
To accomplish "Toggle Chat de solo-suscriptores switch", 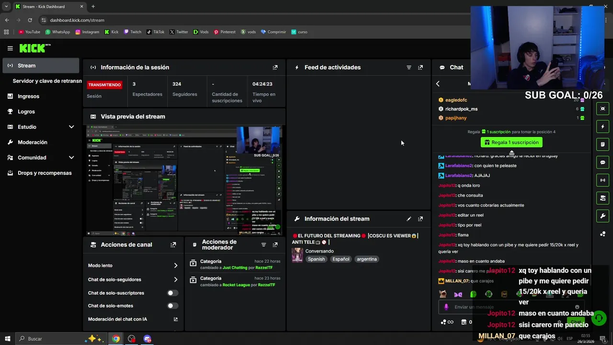I will pos(172,293).
